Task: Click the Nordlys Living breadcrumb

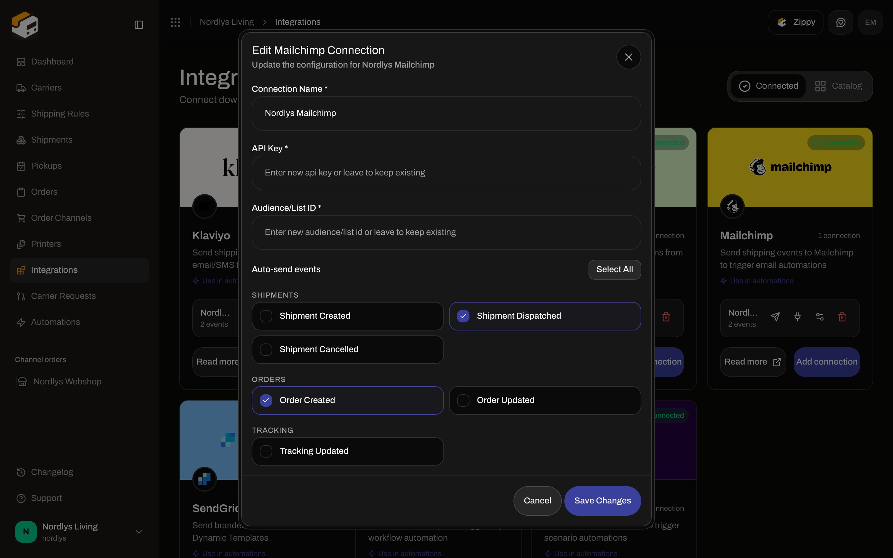Action: coord(227,22)
